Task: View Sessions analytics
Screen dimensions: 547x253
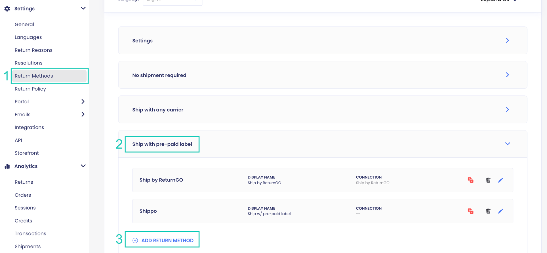Action: [25, 208]
